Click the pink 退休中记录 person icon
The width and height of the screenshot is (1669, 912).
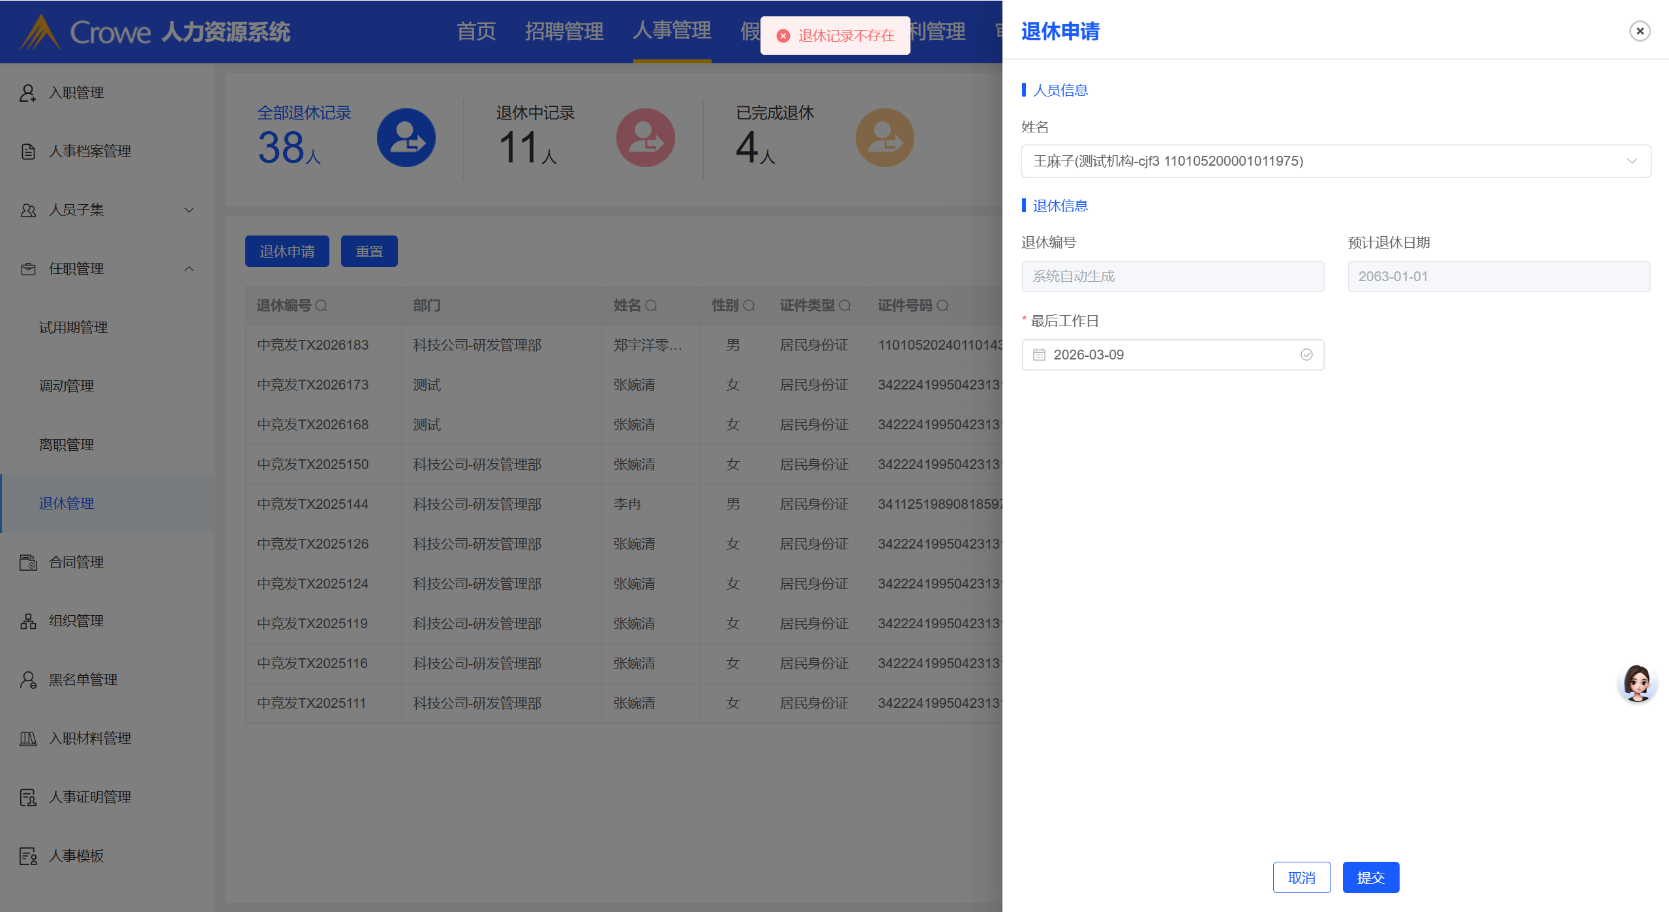click(645, 138)
